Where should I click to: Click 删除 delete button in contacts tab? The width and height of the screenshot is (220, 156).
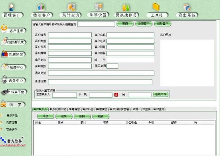82,116
